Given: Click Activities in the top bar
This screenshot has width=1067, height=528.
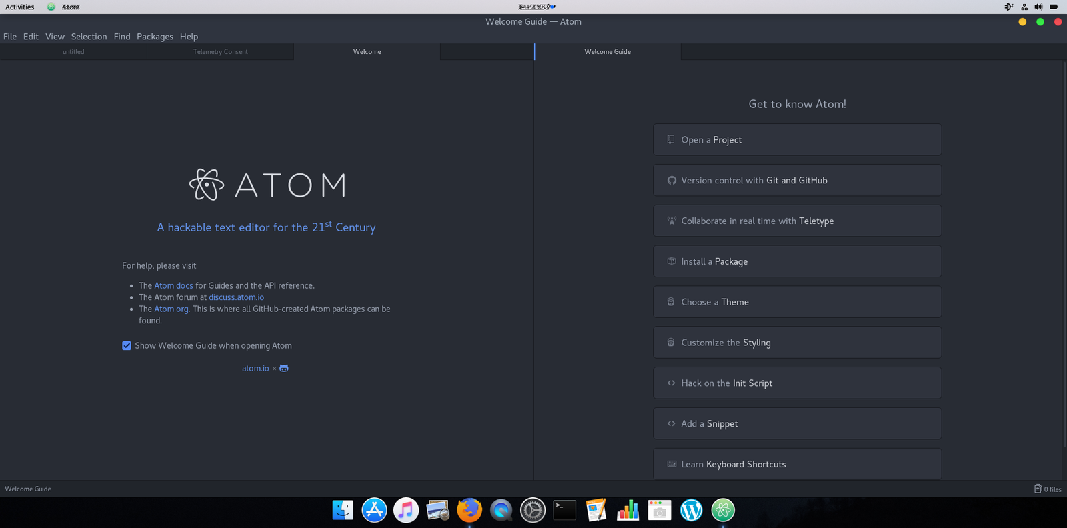Looking at the screenshot, I should click(x=20, y=7).
